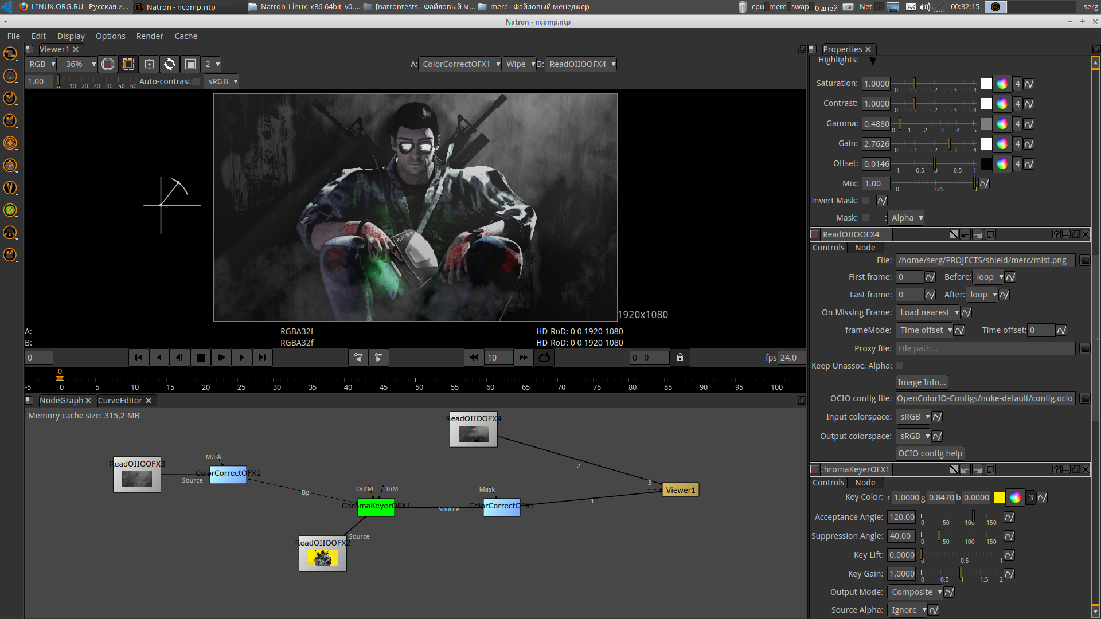Screen dimensions: 1101x619
Task: Click the stop playback button
Action: [x=200, y=358]
